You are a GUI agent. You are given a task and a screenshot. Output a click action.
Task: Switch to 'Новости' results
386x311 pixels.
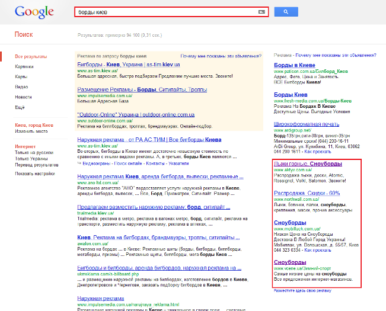click(x=23, y=97)
